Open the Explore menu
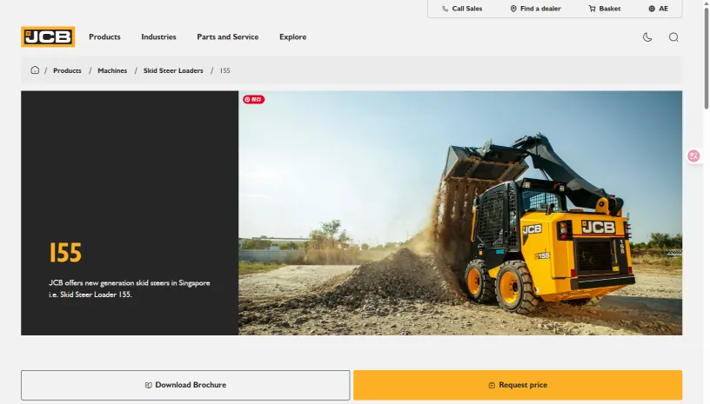Image resolution: width=710 pixels, height=404 pixels. [293, 37]
